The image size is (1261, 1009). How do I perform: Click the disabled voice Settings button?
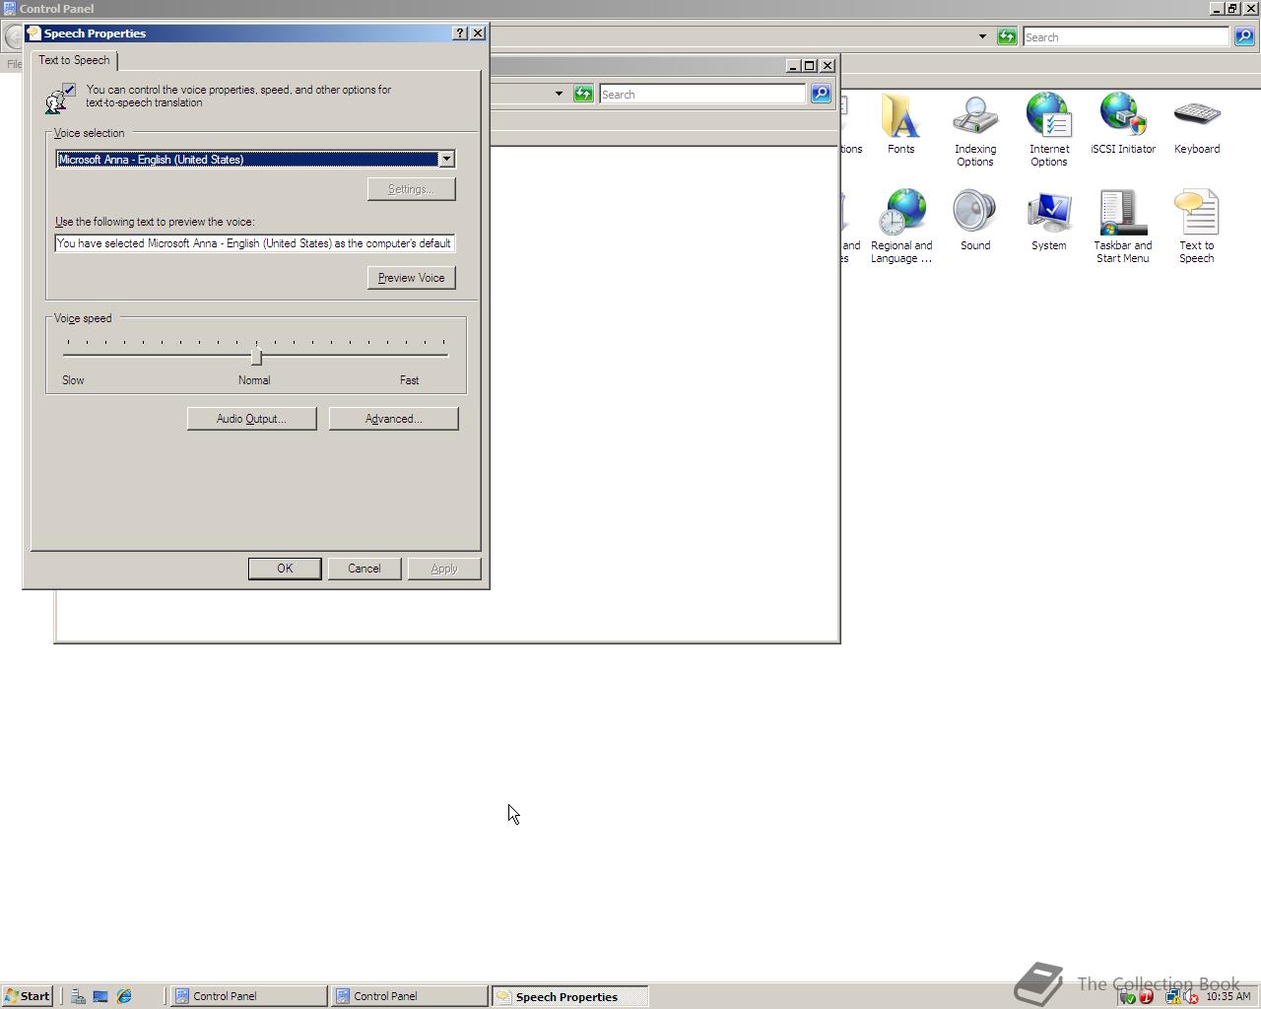[411, 189]
